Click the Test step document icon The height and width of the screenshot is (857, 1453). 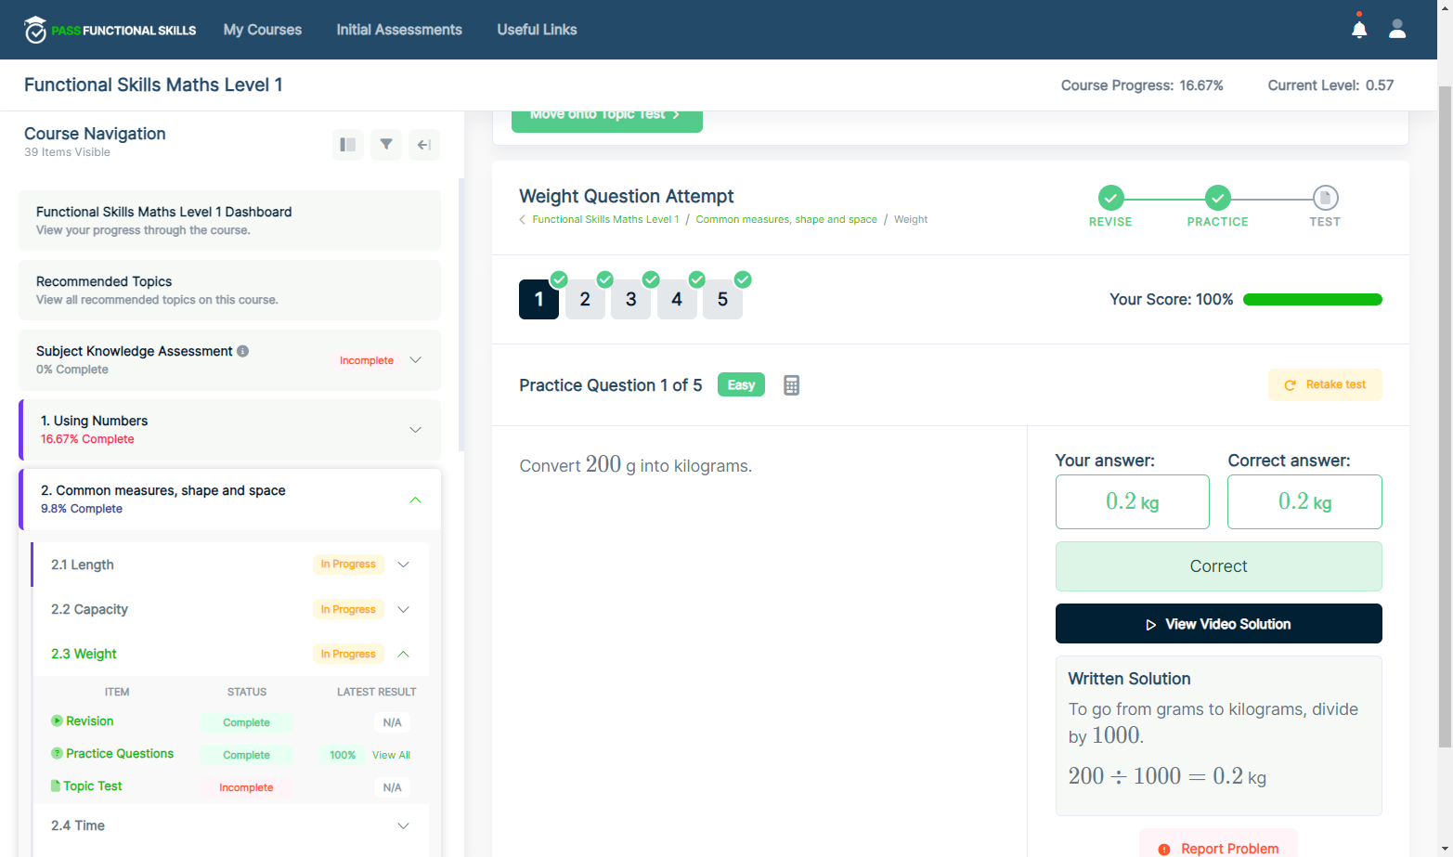[1325, 198]
